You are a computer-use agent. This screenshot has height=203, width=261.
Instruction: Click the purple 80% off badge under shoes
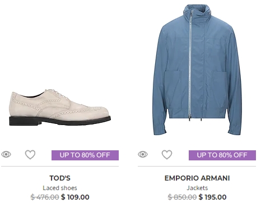click(x=85, y=155)
